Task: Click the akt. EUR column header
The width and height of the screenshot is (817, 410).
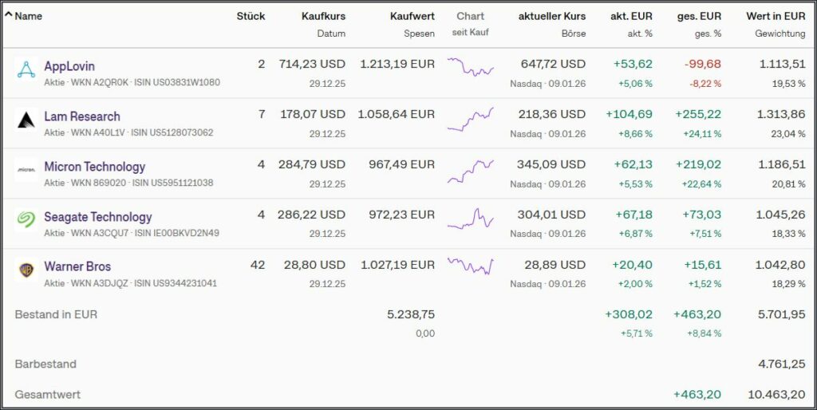Action: tap(632, 16)
